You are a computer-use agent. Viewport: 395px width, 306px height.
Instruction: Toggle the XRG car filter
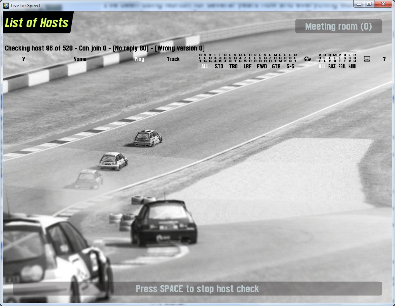[x=210, y=58]
